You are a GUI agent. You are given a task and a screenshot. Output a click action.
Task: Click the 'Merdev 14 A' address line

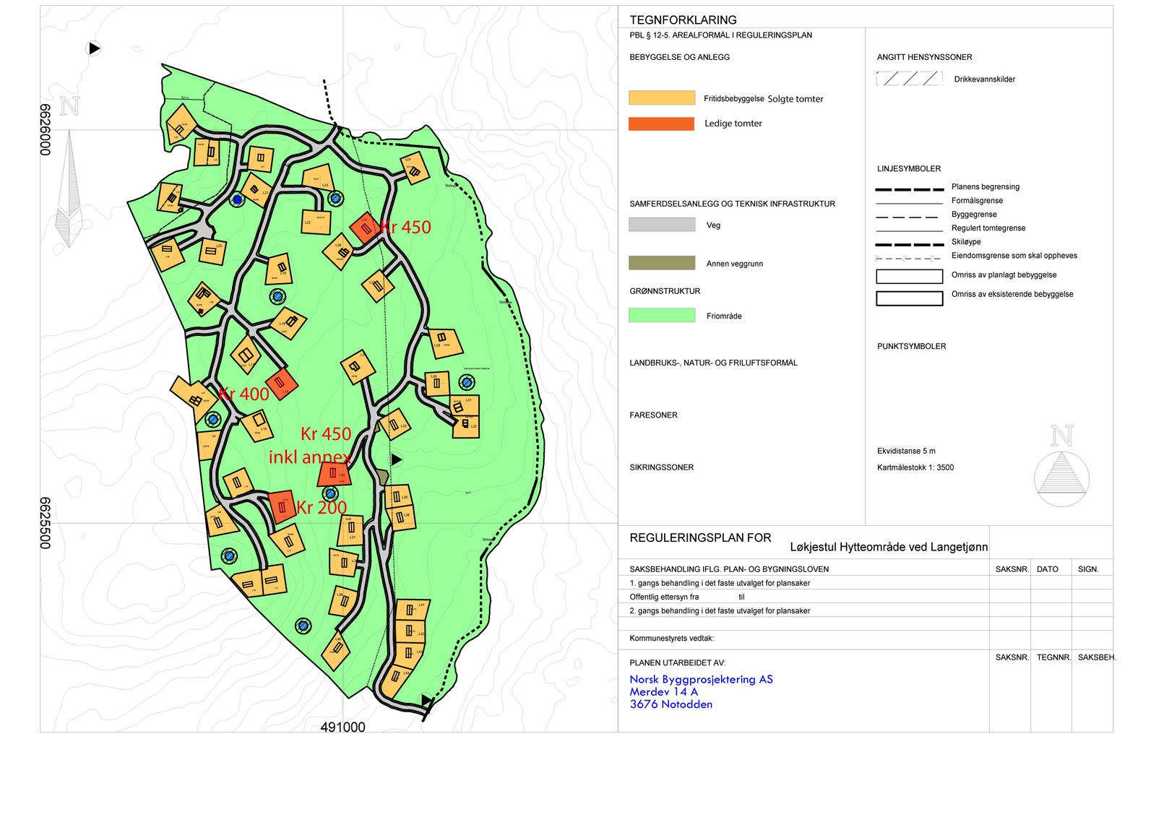click(x=663, y=692)
